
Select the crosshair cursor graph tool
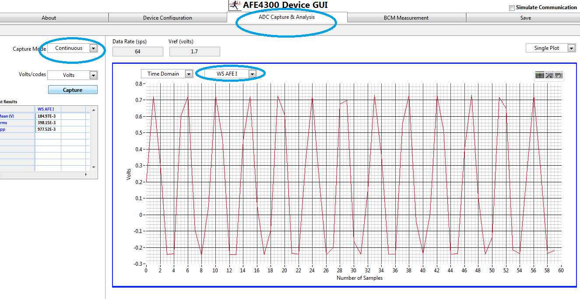pos(539,75)
